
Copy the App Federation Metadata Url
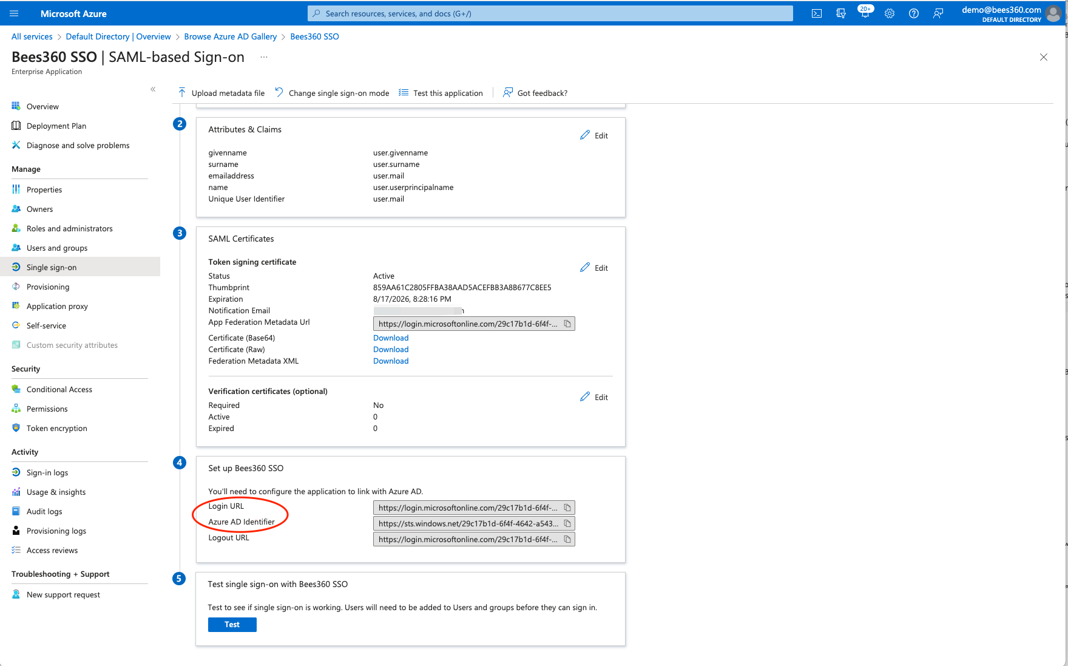567,324
